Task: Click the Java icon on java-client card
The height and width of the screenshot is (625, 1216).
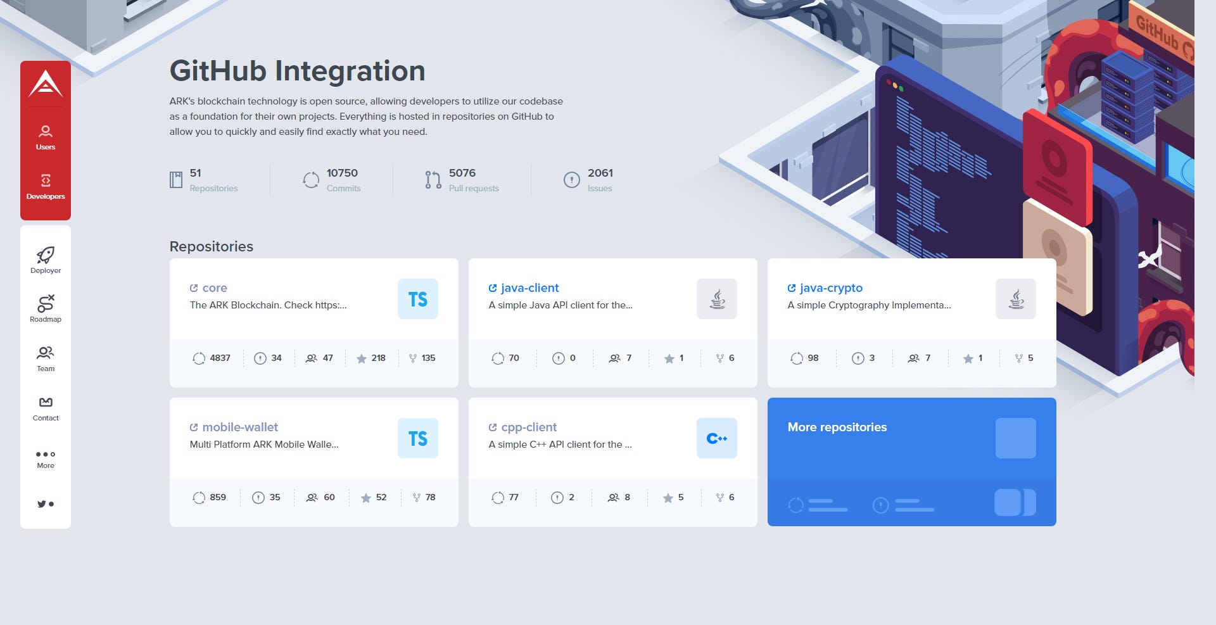Action: (718, 298)
